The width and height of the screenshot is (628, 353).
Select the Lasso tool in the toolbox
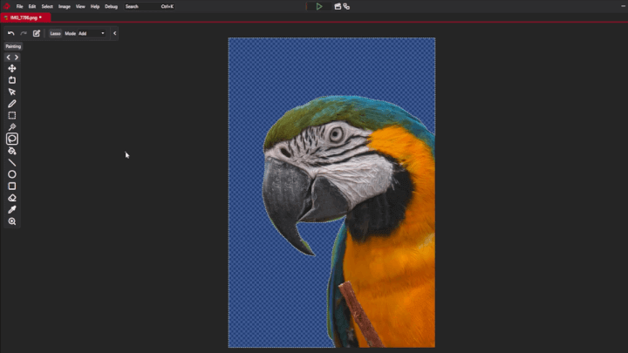[12, 139]
